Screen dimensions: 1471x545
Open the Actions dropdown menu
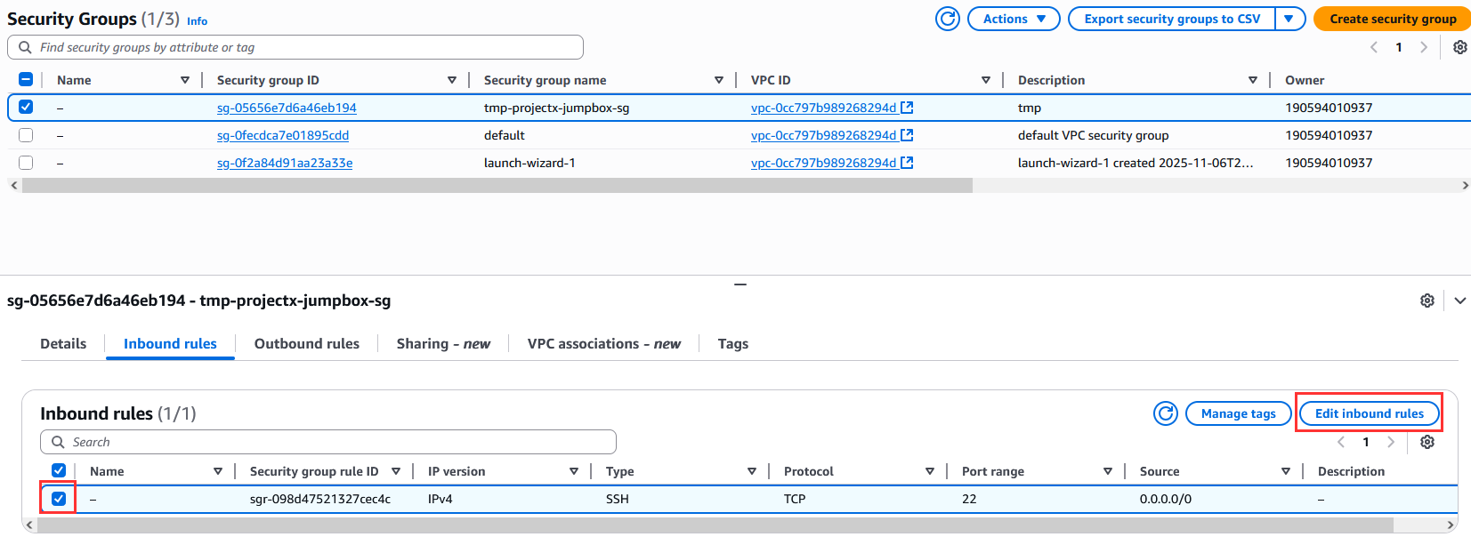(1014, 19)
